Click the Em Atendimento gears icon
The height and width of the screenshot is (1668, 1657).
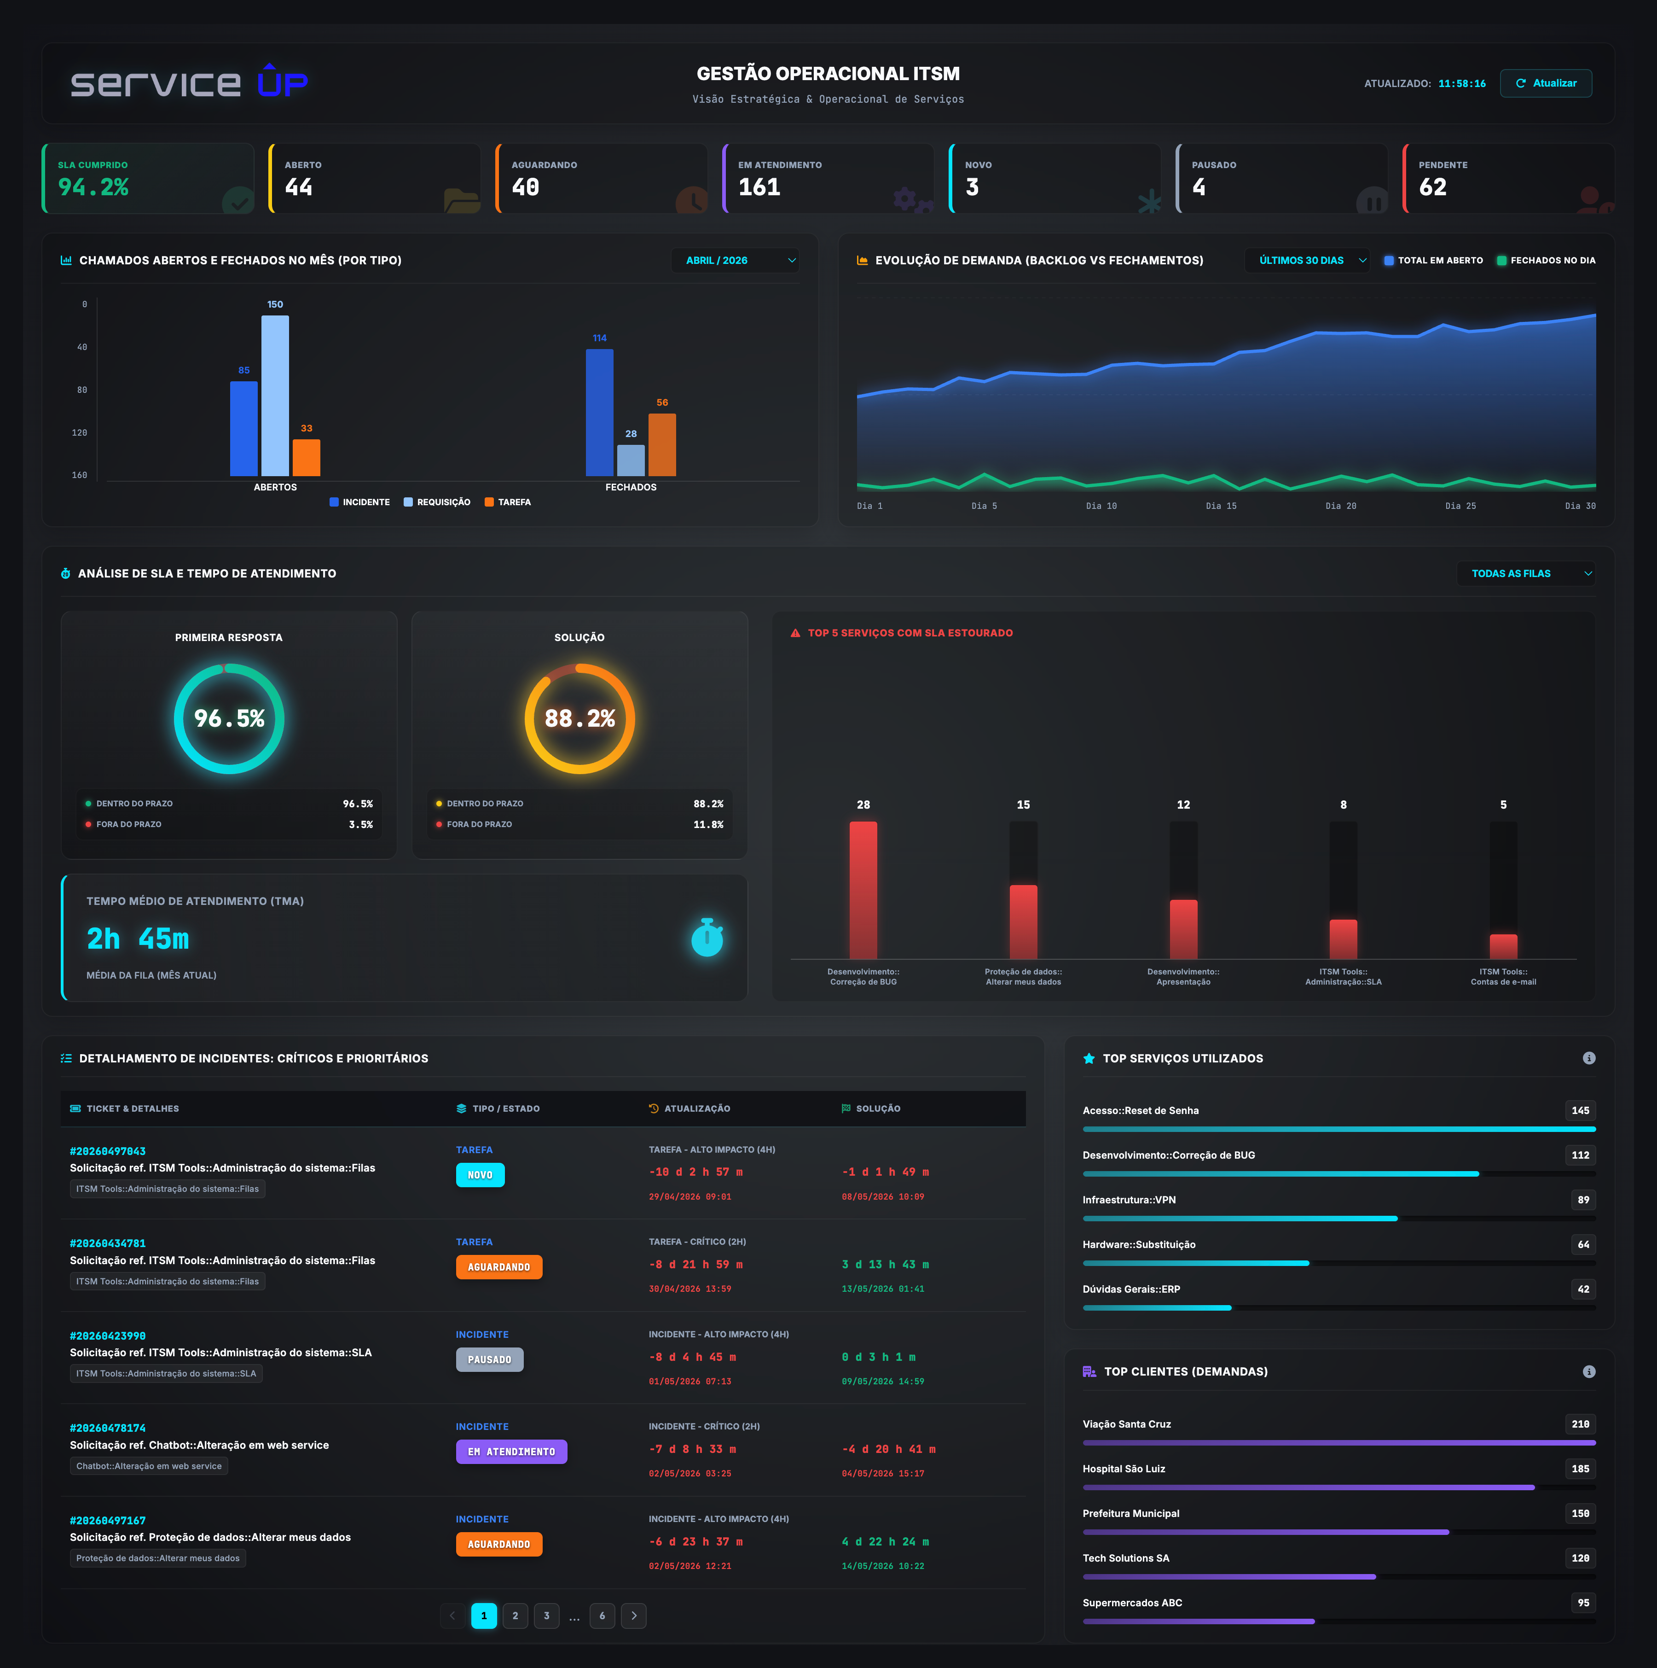coord(913,201)
